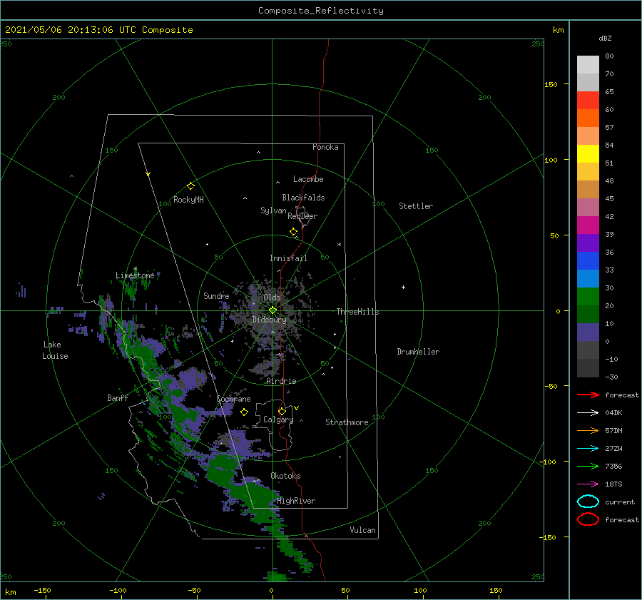Click the Blackfalds label
Screen dimensions: 642x600
tap(303, 198)
